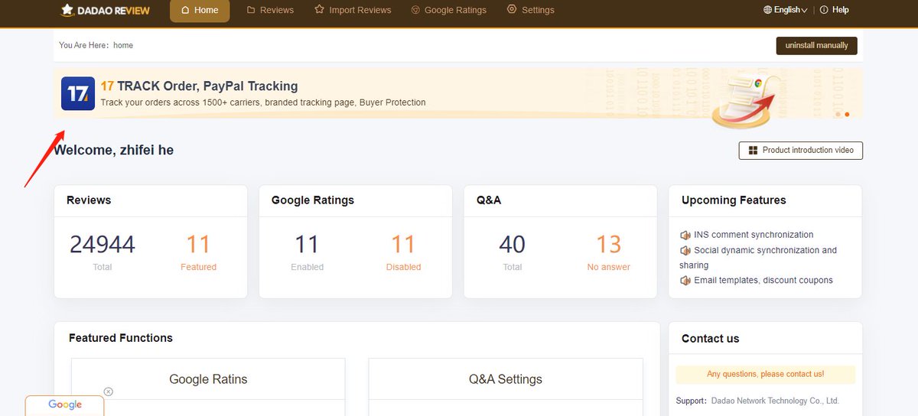This screenshot has width=918, height=416.
Task: Click the Google Ratings nav icon
Action: pos(415,10)
